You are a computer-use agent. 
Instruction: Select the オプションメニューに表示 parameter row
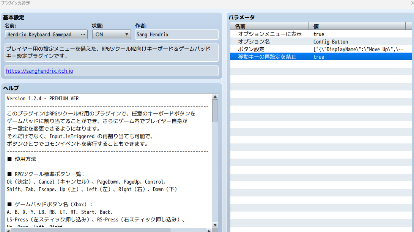pos(269,34)
